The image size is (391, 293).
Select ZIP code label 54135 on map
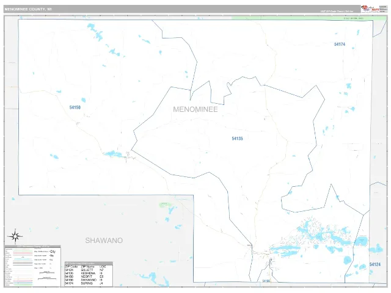pos(237,139)
